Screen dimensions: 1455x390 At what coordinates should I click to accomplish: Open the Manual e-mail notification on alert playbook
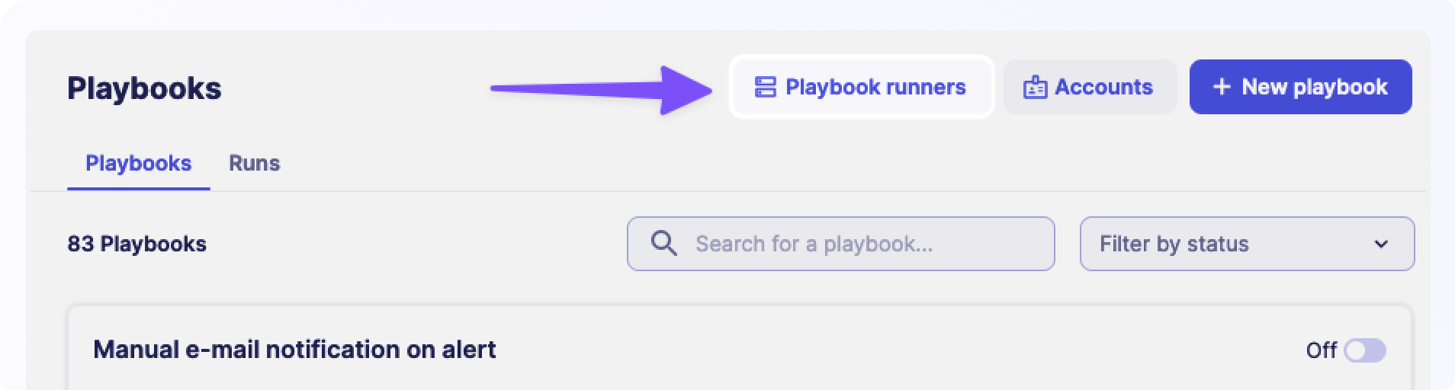pos(294,350)
